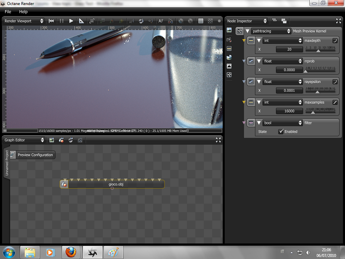
Task: Click the maxdepth value field showing 20
Action: pos(289,49)
